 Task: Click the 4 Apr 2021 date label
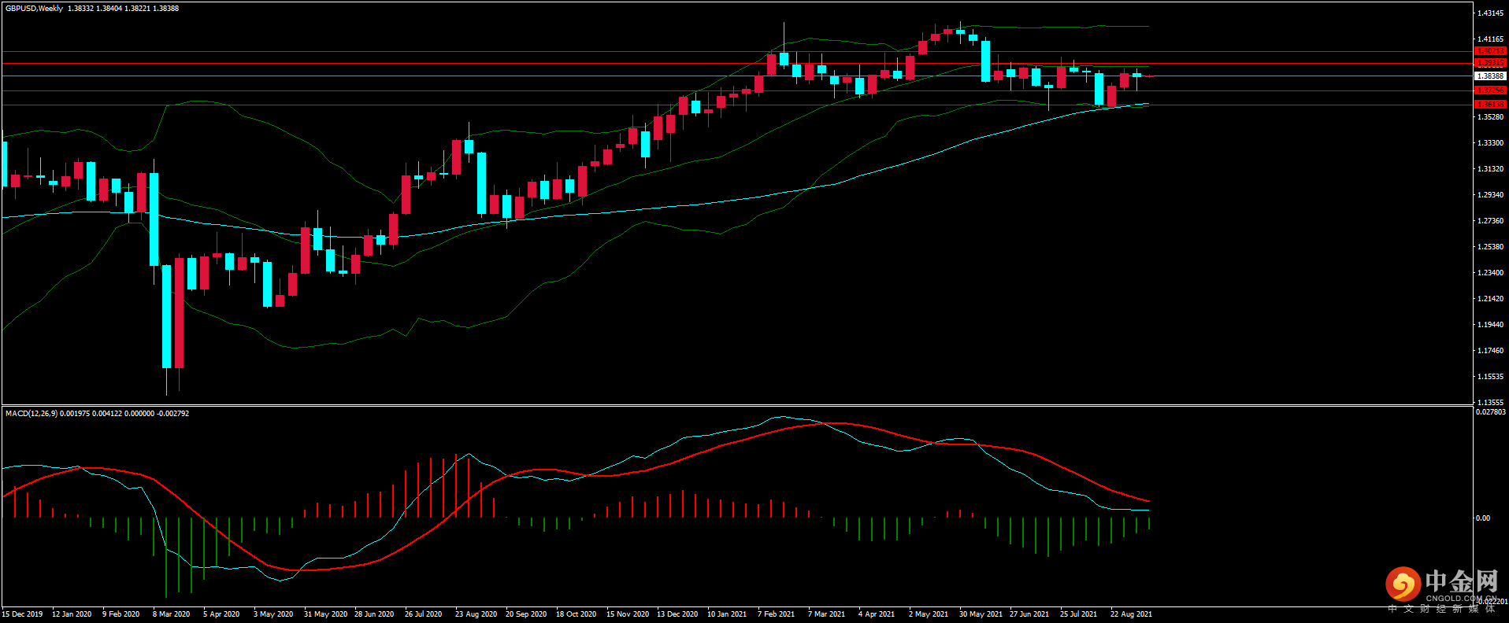[x=877, y=614]
